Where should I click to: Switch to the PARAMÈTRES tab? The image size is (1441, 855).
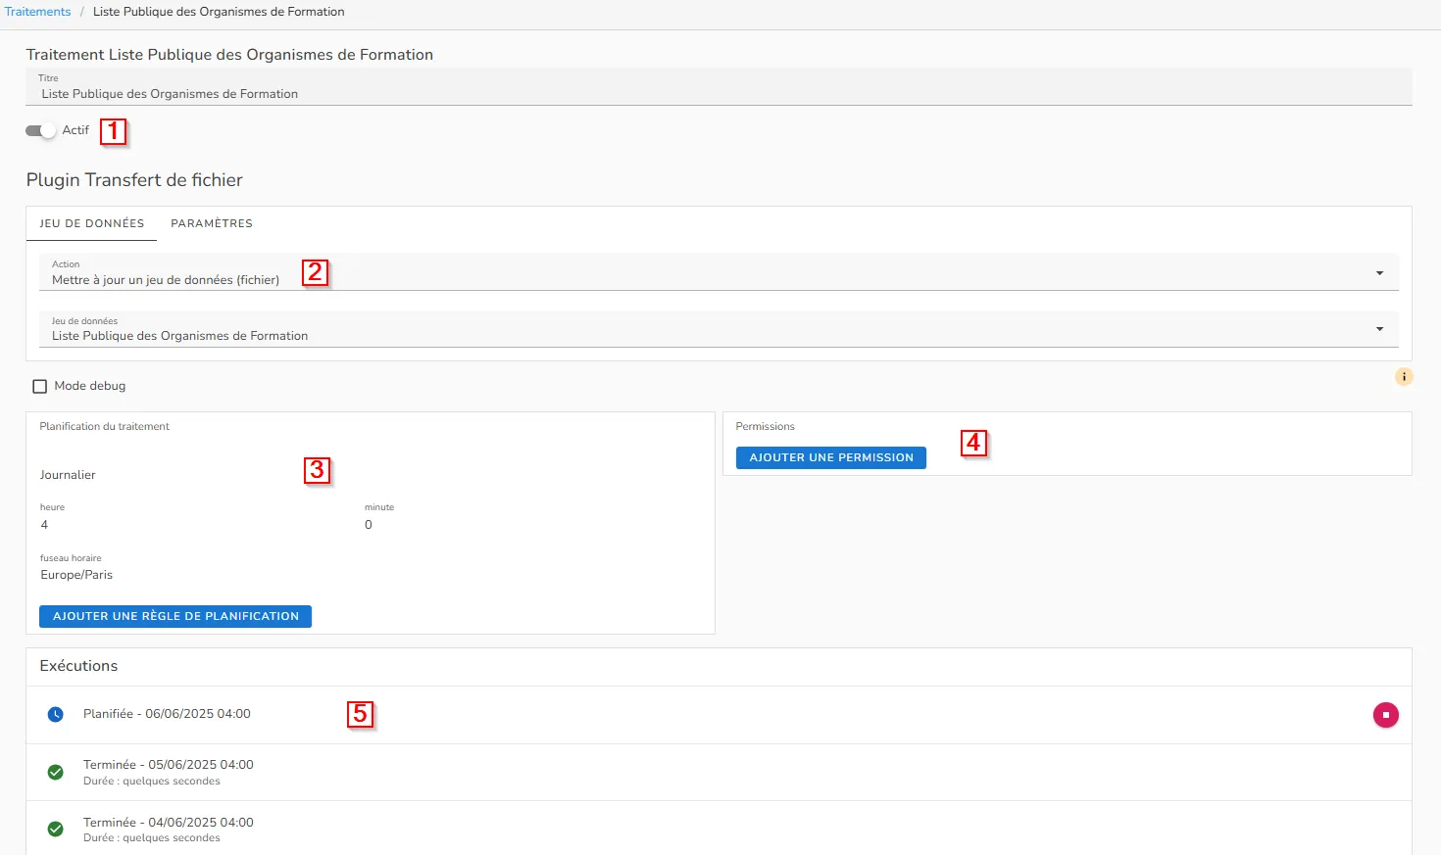point(212,223)
